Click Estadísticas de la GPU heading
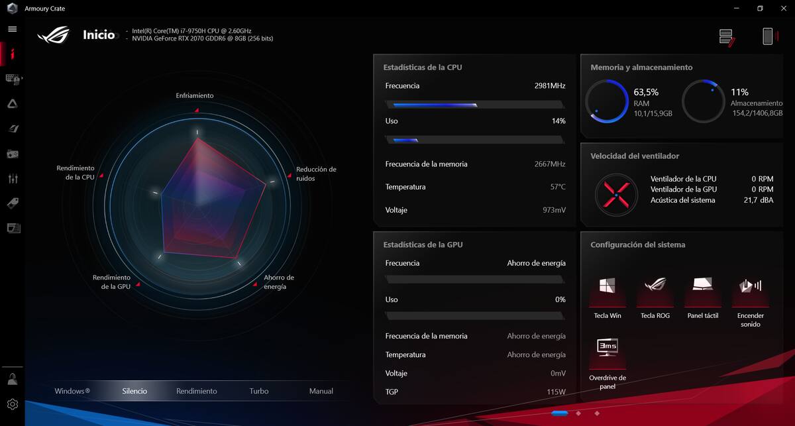 click(423, 244)
